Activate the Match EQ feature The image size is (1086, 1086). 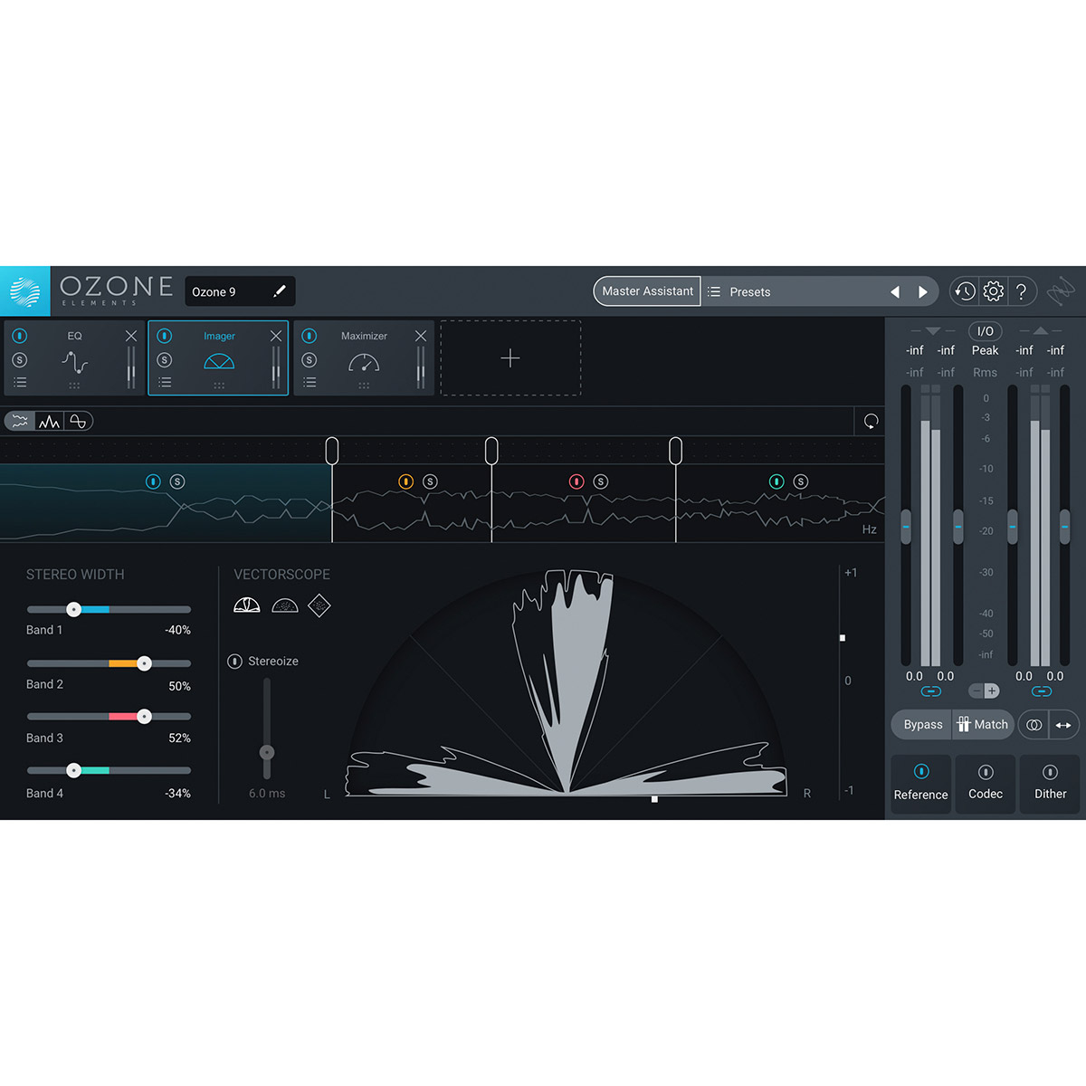[x=983, y=724]
